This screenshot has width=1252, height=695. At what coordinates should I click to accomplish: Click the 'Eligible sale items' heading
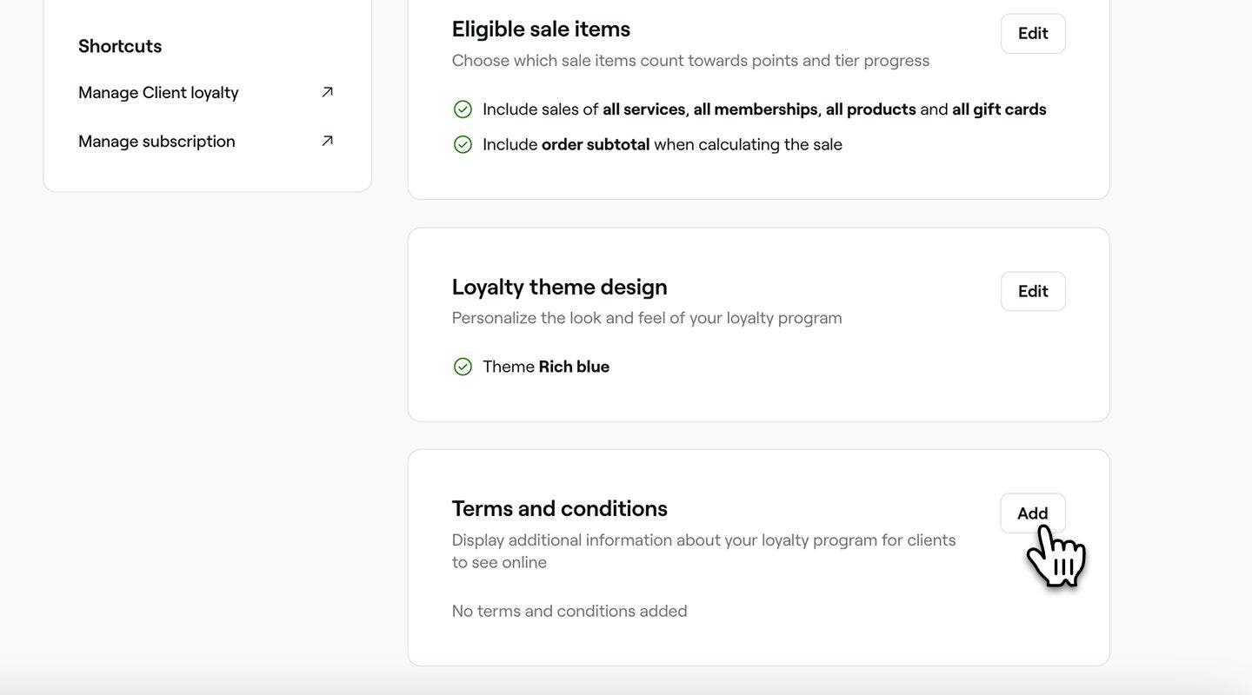541,29
